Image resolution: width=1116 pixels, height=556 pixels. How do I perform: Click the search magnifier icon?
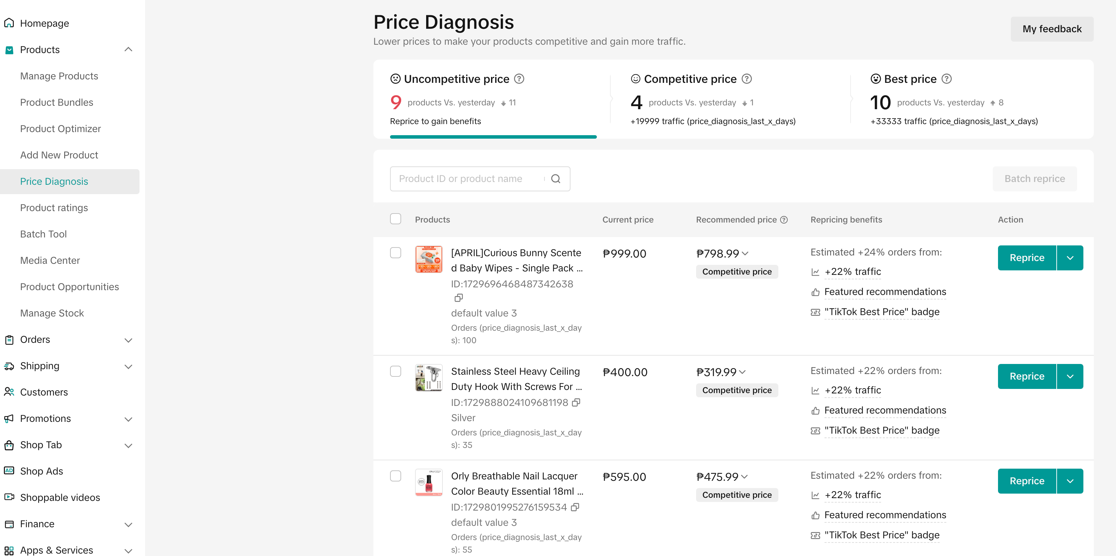(x=556, y=179)
